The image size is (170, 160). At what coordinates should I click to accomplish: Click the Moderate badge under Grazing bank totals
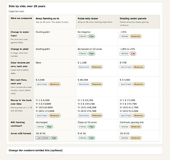click(x=139, y=115)
